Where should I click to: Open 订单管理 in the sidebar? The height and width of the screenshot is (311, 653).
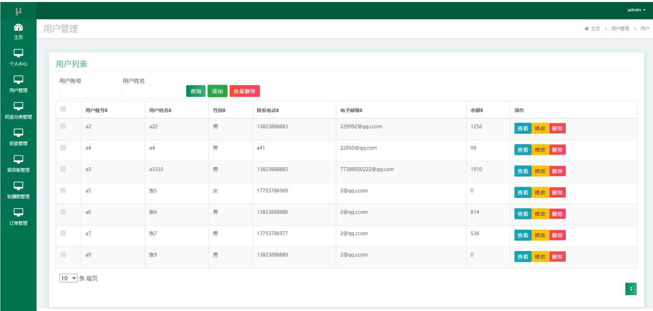tap(18, 217)
